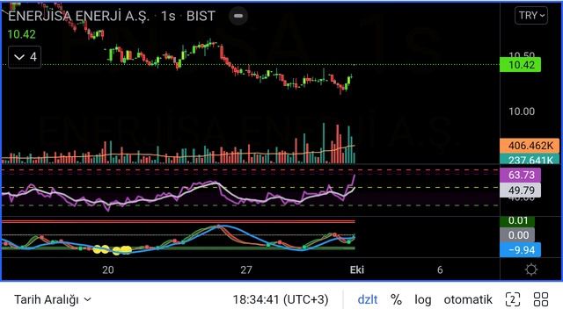Toggle the dzlt adjustment option
The width and height of the screenshot is (563, 316).
tap(368, 299)
